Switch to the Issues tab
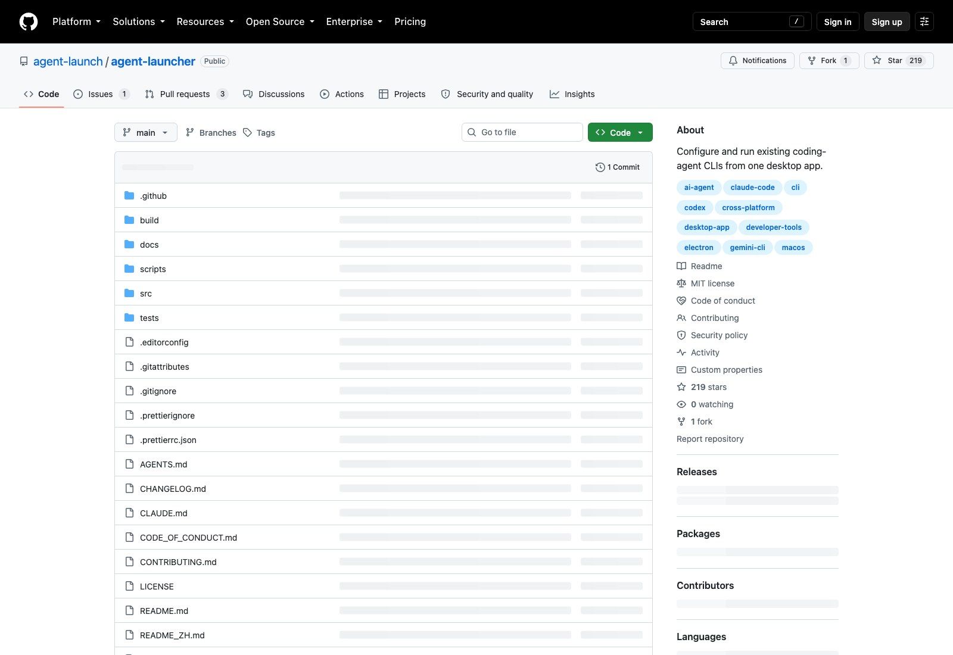Image resolution: width=953 pixels, height=655 pixels. (101, 94)
